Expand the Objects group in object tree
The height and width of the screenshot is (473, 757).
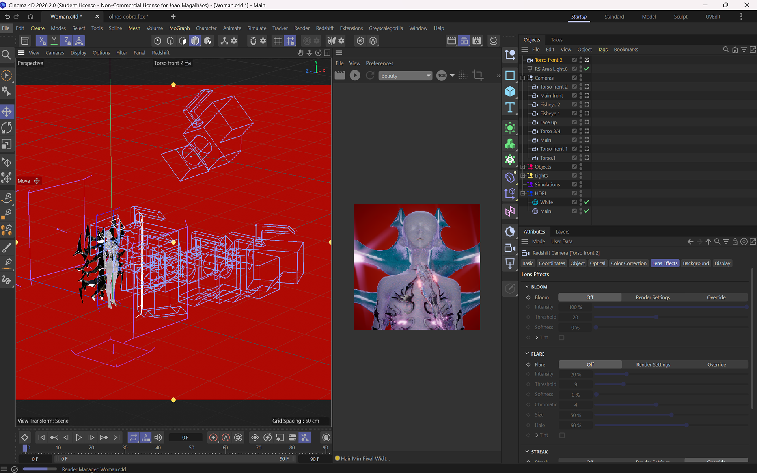click(523, 167)
